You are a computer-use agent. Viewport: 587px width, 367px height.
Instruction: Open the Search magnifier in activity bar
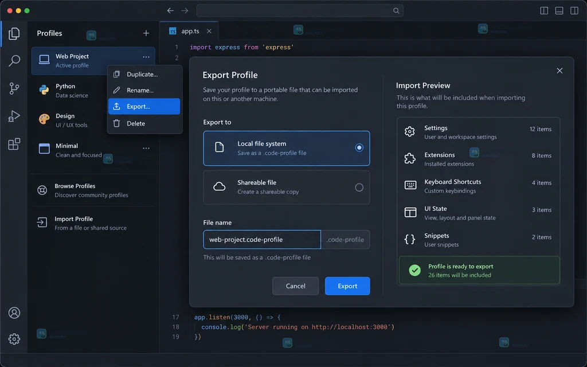click(x=14, y=61)
